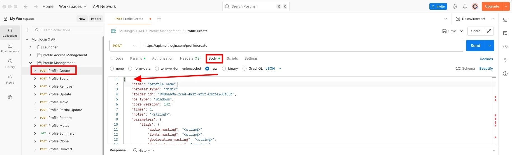Screen dimensions: 512x155
Task: Open the Collections sidebar panel
Action: [x=10, y=32]
